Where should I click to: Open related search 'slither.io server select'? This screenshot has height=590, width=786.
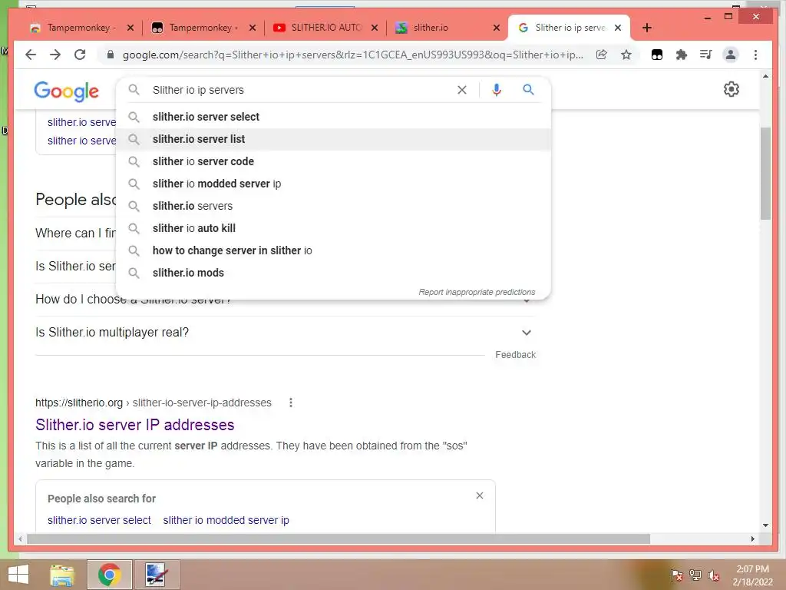pos(99,520)
